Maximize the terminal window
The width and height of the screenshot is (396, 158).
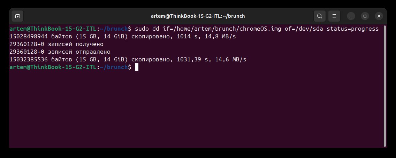coord(365,16)
